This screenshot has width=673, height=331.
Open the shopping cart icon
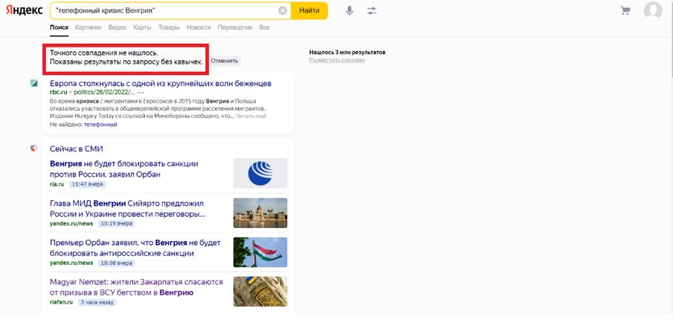(x=625, y=10)
